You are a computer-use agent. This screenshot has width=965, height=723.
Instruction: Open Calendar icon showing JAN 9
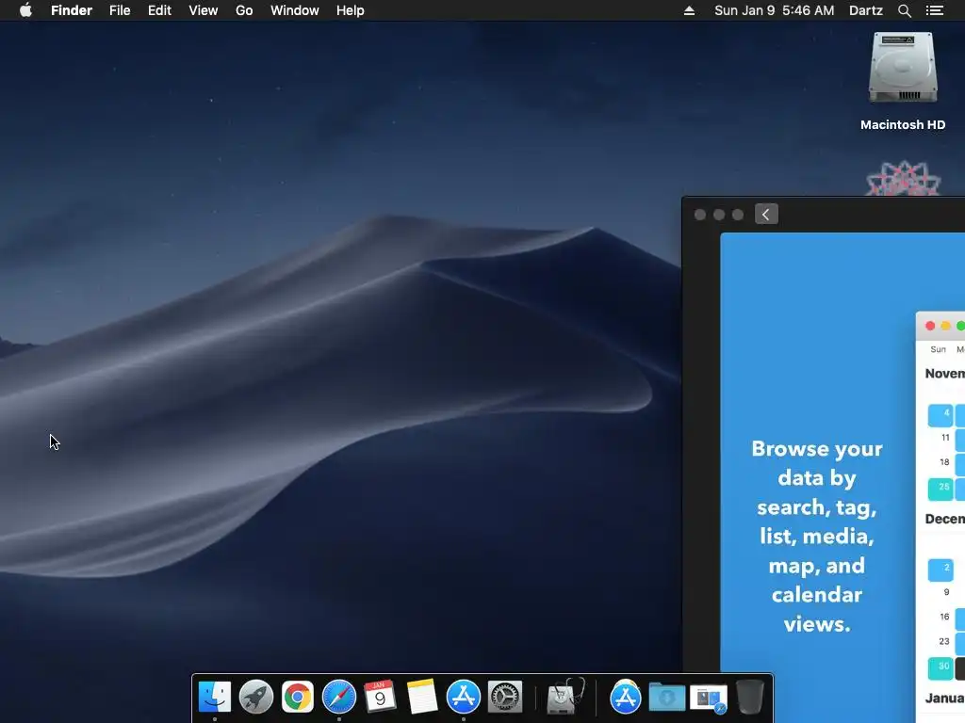pos(381,697)
